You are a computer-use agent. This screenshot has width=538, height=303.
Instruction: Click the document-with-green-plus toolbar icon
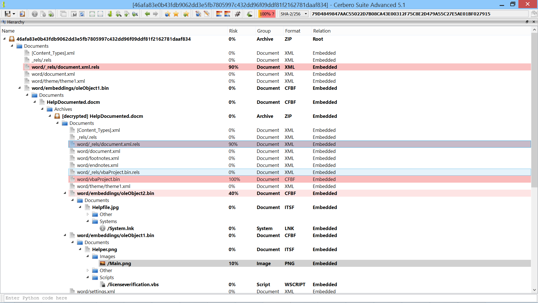[51, 14]
